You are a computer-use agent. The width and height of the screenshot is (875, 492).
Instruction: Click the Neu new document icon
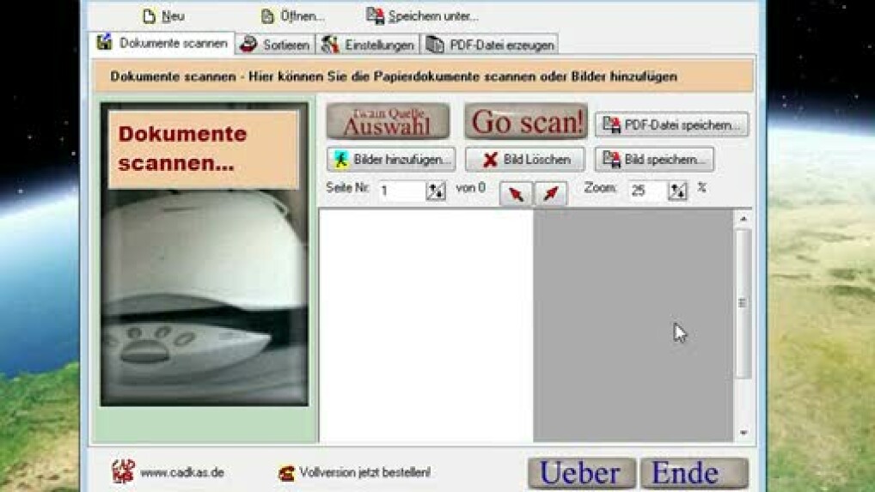(150, 16)
